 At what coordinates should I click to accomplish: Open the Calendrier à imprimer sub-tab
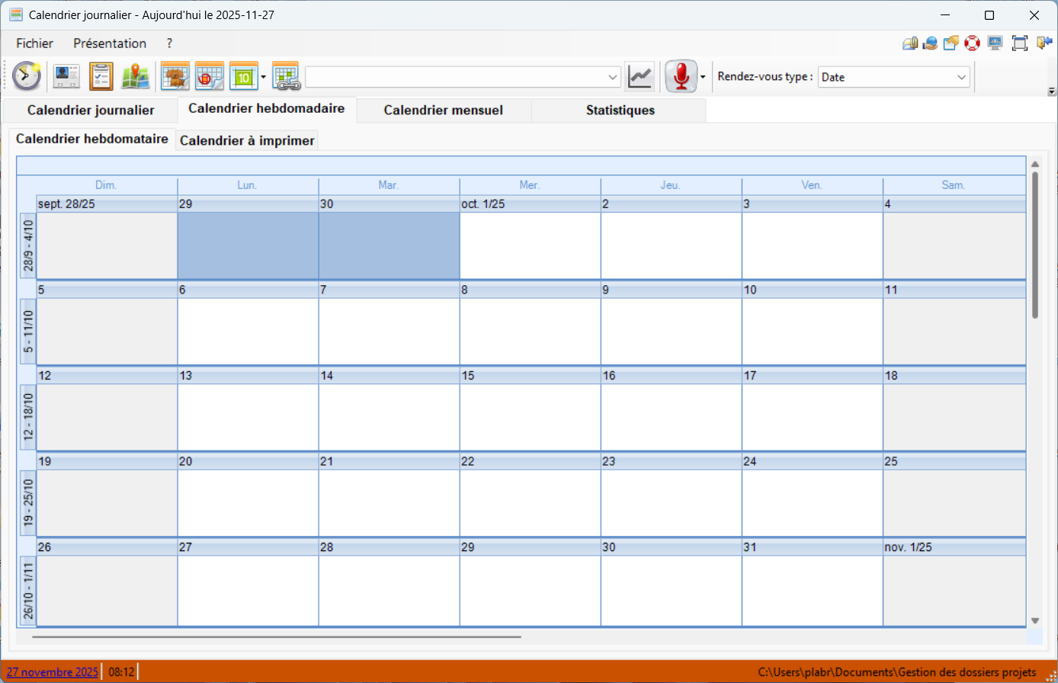pos(247,141)
